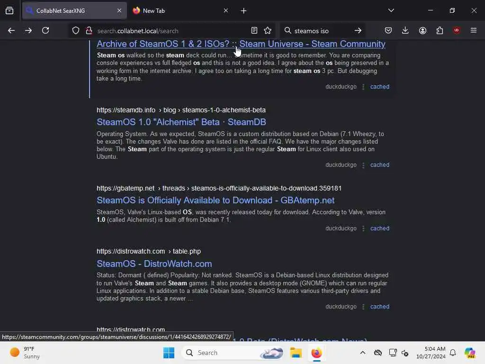The width and height of the screenshot is (485, 364).
Task: Click the steamdb.info result URL
Action: tap(181, 110)
